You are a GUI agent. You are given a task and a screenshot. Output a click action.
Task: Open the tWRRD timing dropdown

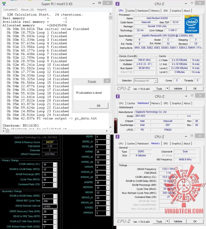[108, 152]
